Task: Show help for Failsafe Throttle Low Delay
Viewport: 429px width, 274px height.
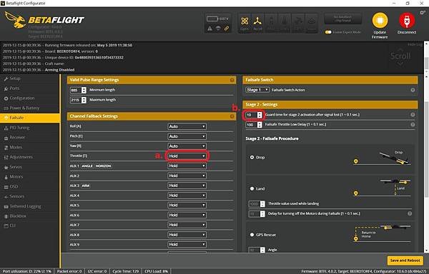Action: (413, 125)
